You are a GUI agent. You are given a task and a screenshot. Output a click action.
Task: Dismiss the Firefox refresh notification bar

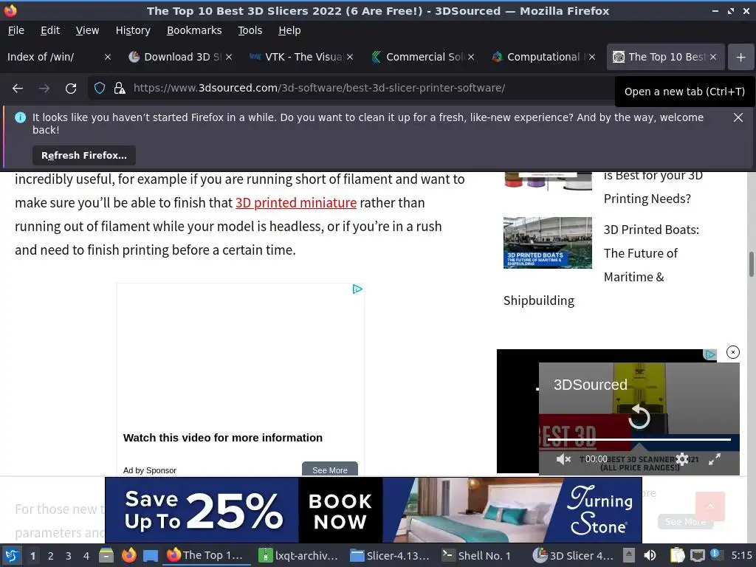point(738,117)
